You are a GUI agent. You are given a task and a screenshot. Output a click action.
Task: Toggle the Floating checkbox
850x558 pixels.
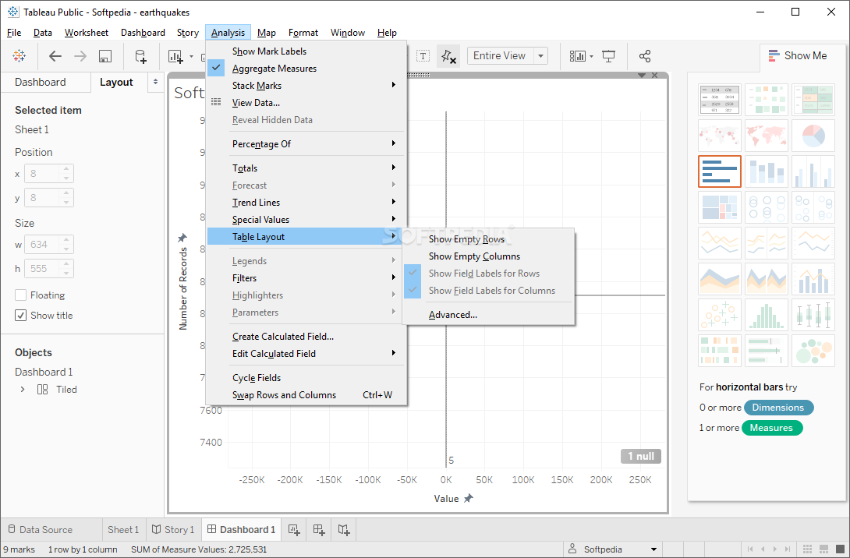(x=20, y=295)
